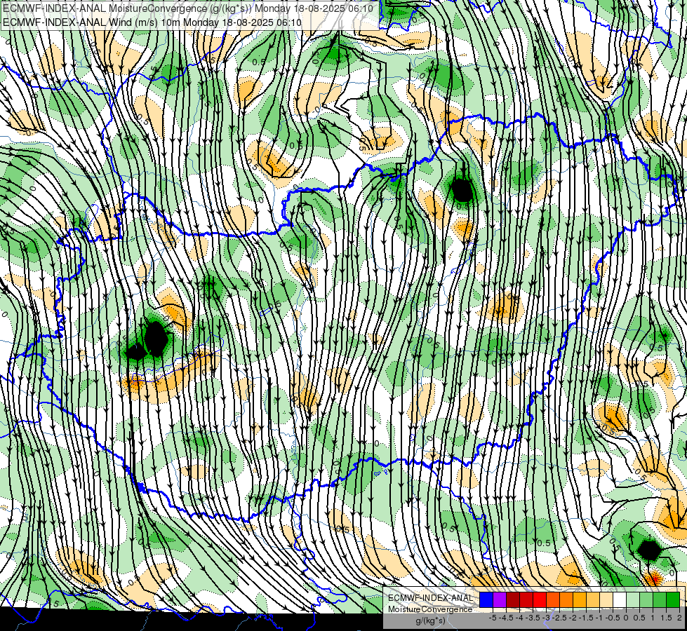
Task: Select the orange-red legend swatch left of -2.5
Action: pyautogui.click(x=553, y=600)
